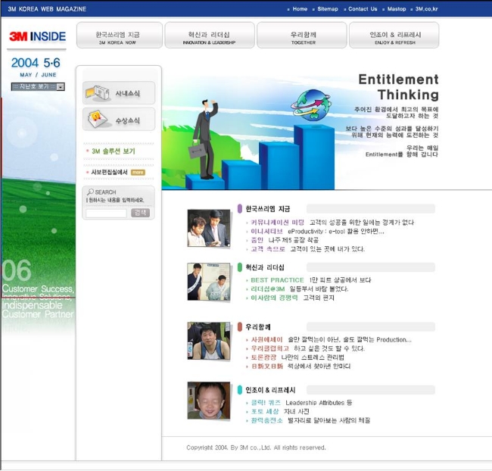
Task: Click the yellow more badge
Action: coord(138,172)
